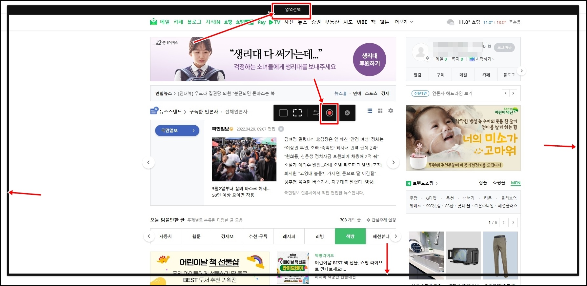The image size is (587, 286).
Task: Open 스포츠 link in news bar
Action: 371,93
